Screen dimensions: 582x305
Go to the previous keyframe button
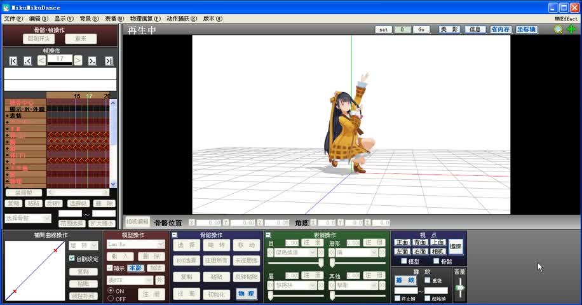[x=27, y=61]
